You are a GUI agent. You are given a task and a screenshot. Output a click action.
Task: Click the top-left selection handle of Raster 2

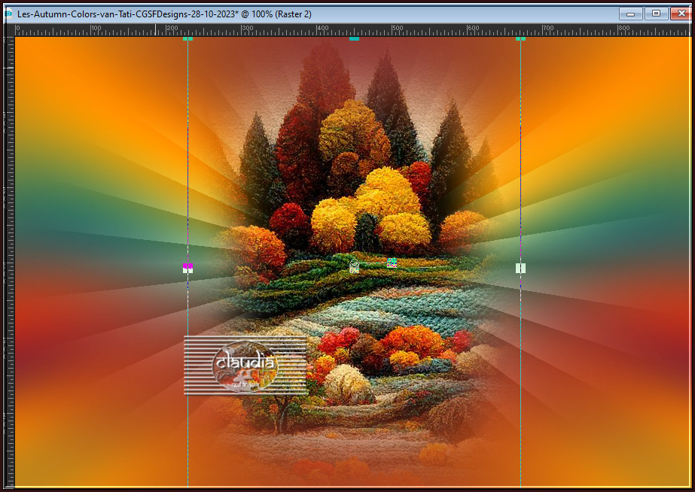click(x=188, y=39)
